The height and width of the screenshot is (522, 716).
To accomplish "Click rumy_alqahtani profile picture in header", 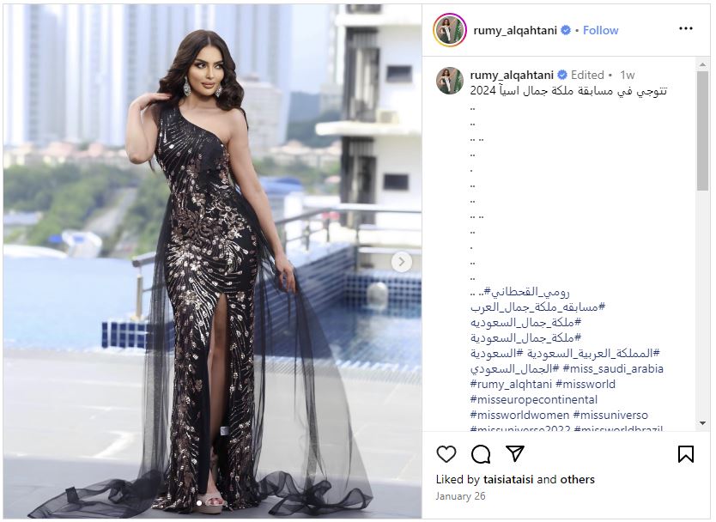I will 450,30.
